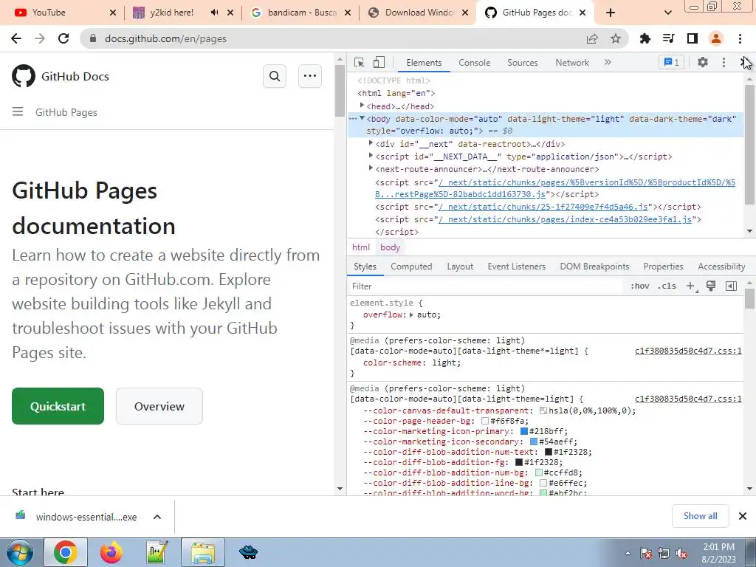756x567 pixels.
Task: Toggle rendering emulations paintbrush icon in Styles
Action: click(711, 286)
